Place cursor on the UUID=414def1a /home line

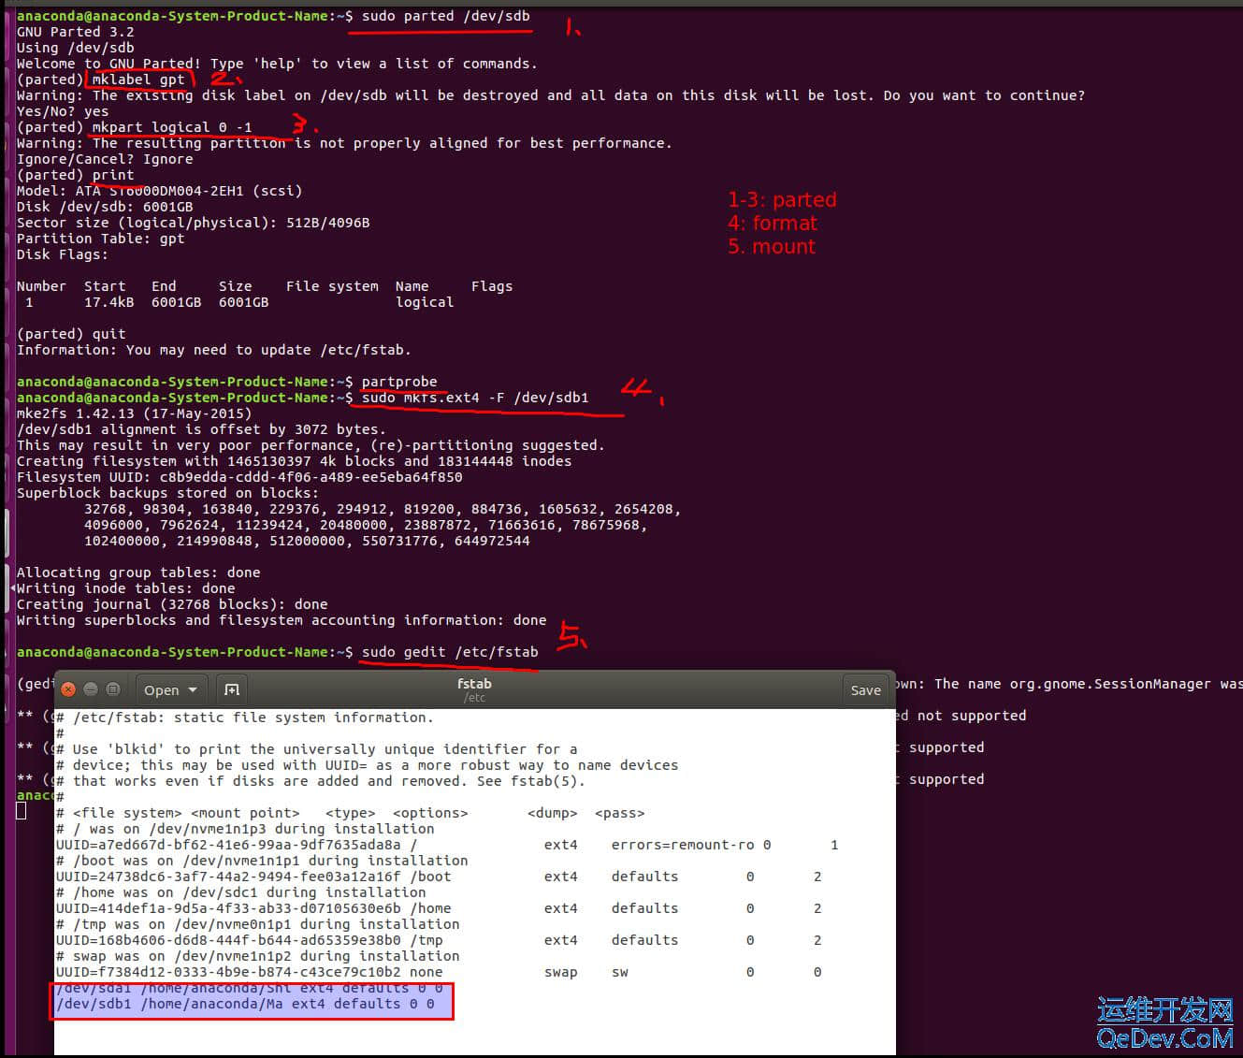coord(439,908)
